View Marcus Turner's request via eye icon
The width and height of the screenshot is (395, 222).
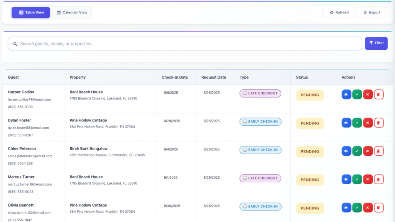(x=346, y=179)
